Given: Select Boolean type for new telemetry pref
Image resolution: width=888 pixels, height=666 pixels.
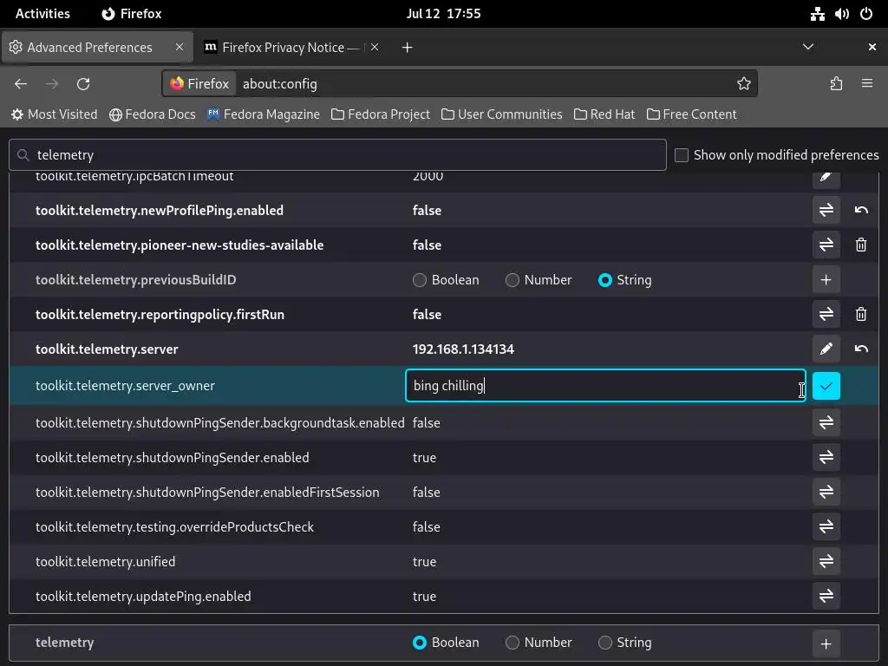Looking at the screenshot, I should tap(420, 643).
